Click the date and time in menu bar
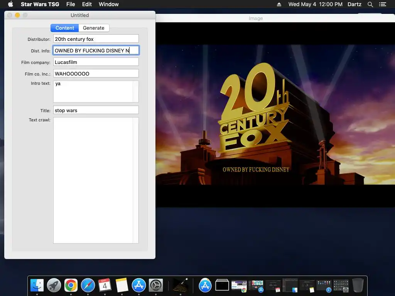 pos(316,4)
